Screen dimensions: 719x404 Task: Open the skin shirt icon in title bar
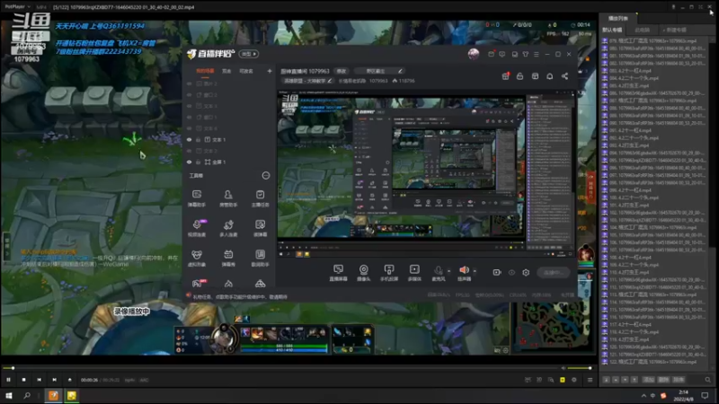click(x=526, y=54)
